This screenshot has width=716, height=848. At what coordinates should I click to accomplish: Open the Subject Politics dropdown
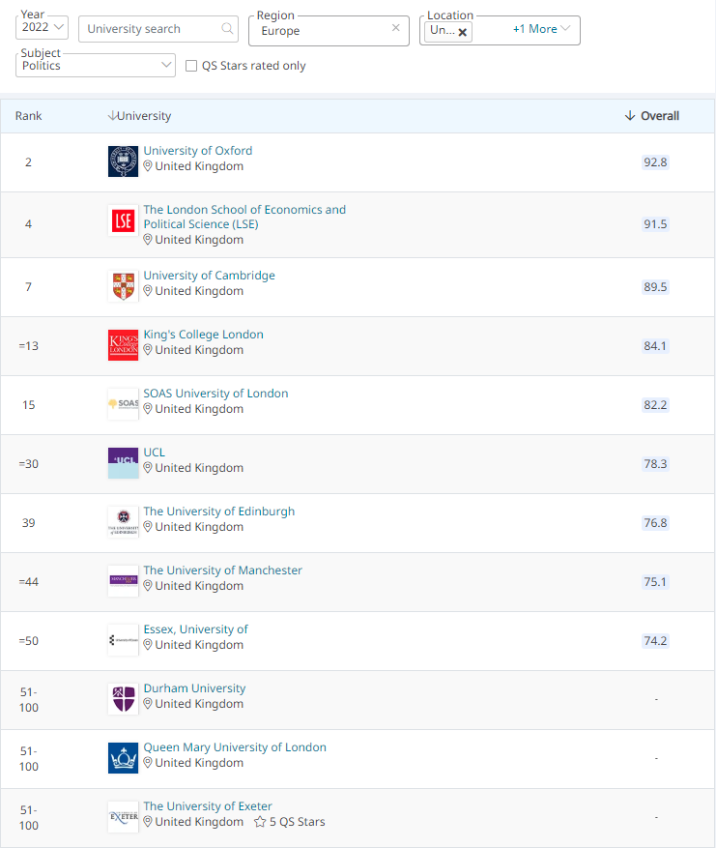coord(96,66)
